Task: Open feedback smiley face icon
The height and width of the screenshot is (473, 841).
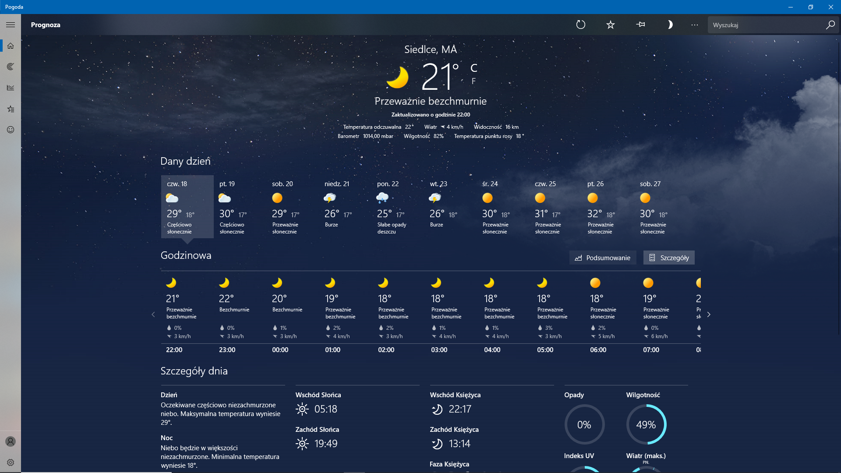Action: click(11, 130)
